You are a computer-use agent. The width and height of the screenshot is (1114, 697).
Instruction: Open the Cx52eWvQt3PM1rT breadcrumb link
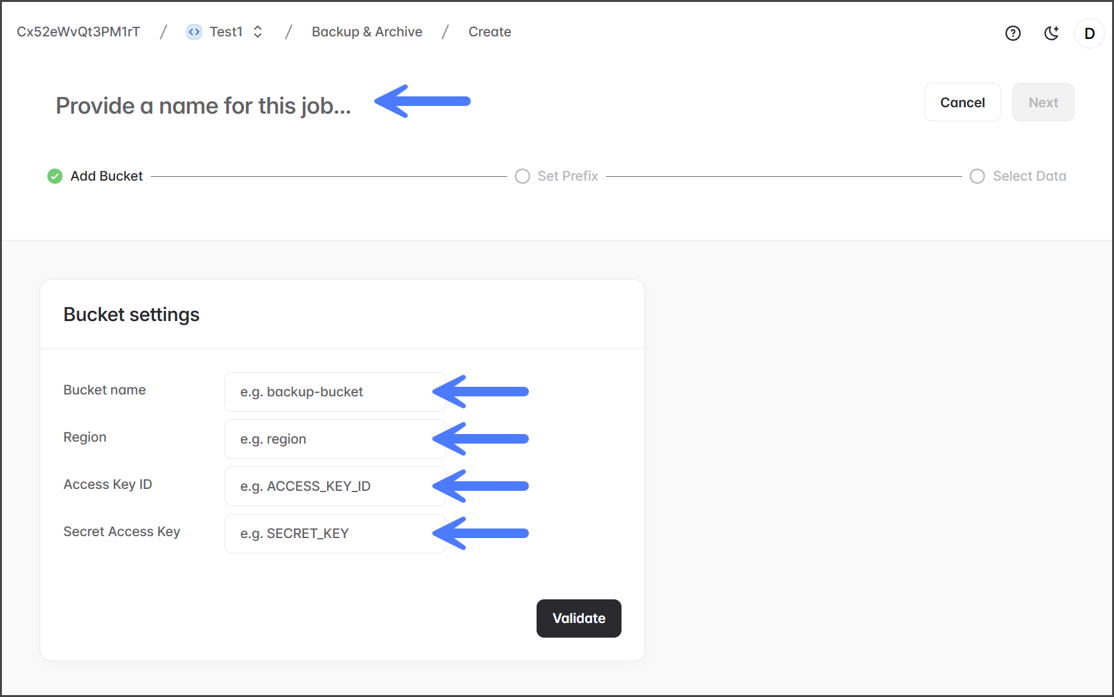point(79,32)
